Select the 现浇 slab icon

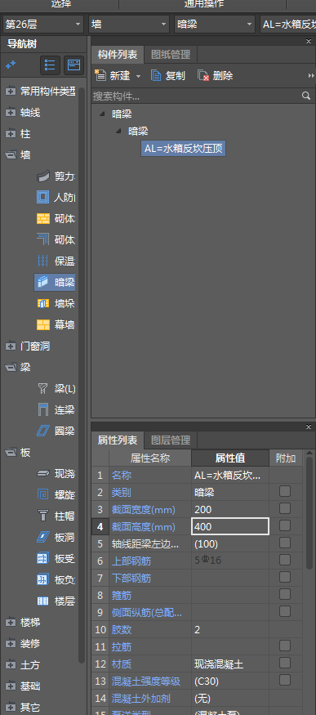(x=42, y=474)
